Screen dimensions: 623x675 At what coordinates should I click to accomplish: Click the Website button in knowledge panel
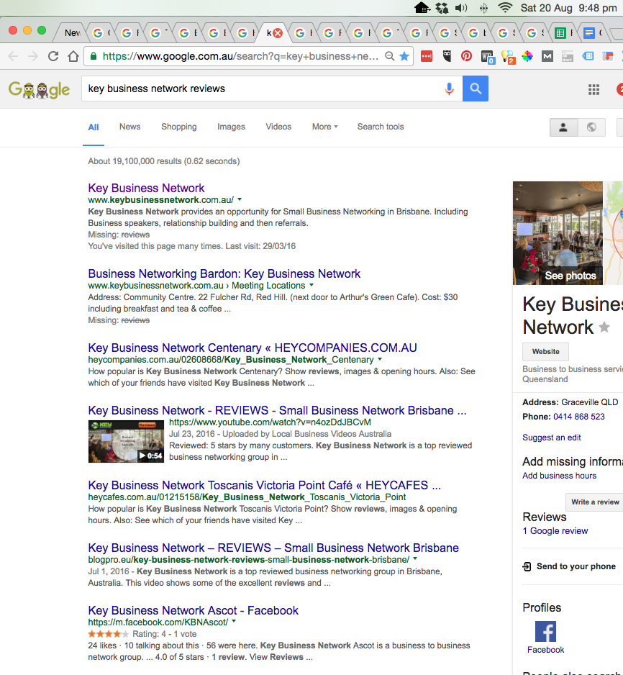[545, 352]
